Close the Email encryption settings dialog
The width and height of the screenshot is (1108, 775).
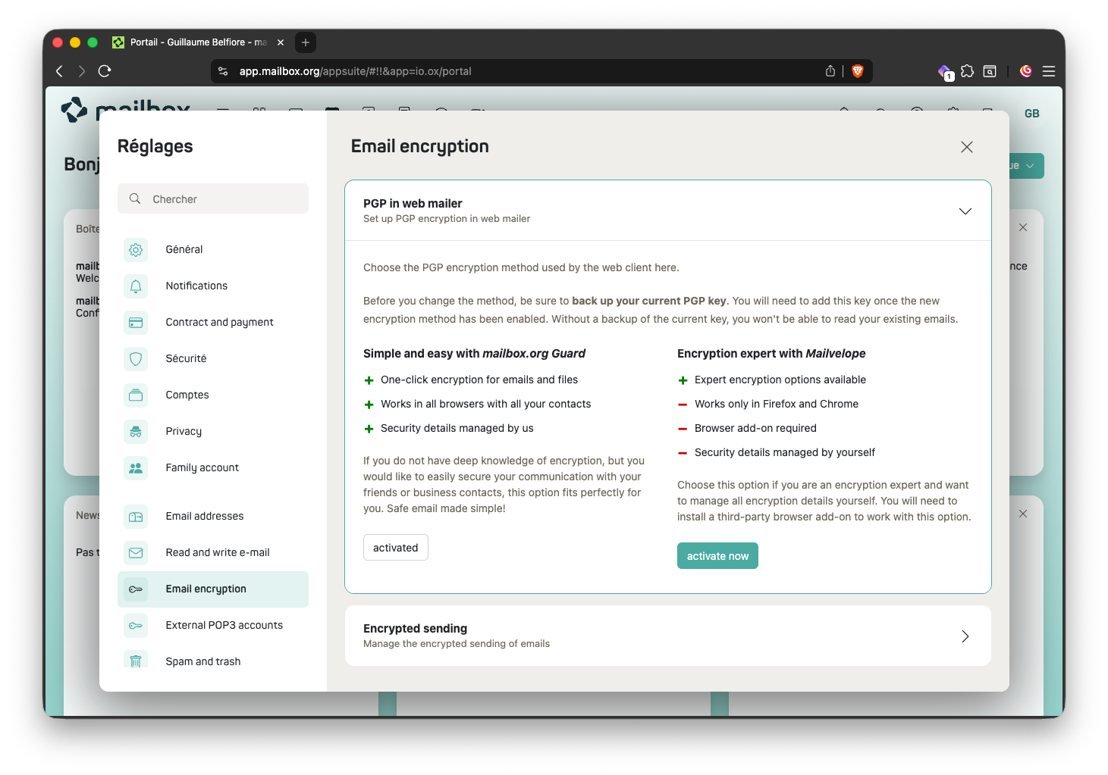pyautogui.click(x=966, y=147)
